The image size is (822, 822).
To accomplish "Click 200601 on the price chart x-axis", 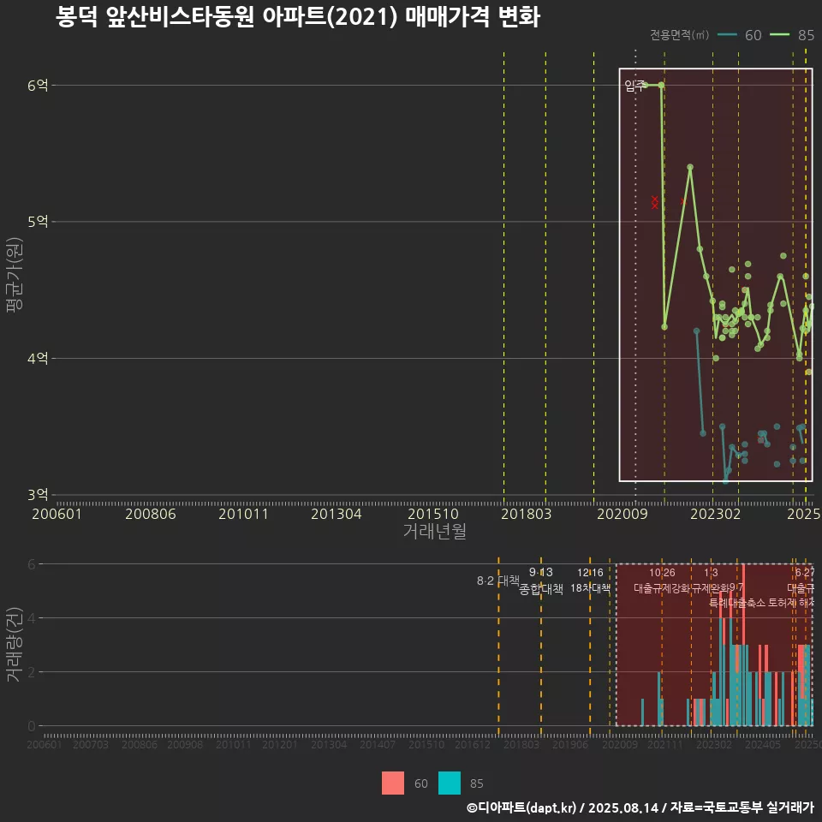I will [57, 514].
